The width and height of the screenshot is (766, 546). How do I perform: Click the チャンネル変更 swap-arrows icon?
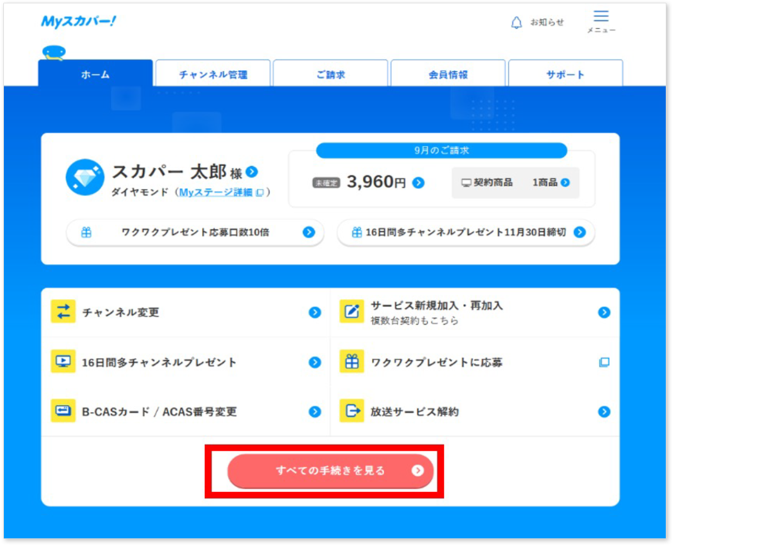click(63, 312)
